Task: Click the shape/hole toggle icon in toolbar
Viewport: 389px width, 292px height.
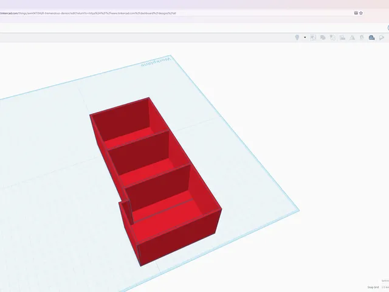Action: coord(313,38)
